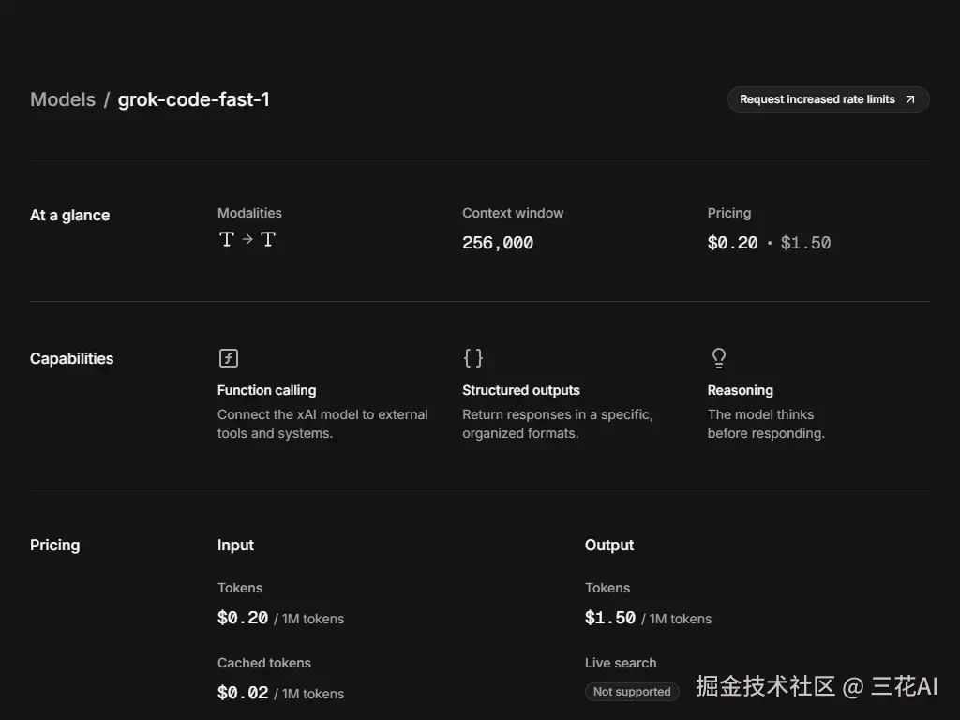Select the Reasoning lightbulb icon

click(719, 357)
